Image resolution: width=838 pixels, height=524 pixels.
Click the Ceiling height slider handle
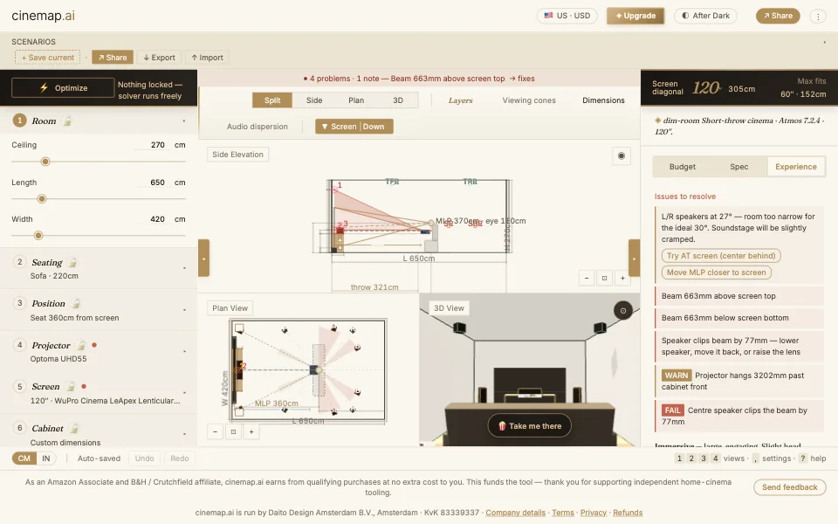(x=45, y=162)
